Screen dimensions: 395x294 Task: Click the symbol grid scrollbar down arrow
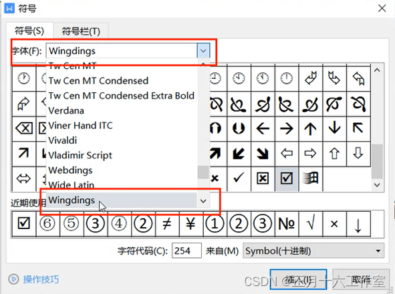coord(377,185)
